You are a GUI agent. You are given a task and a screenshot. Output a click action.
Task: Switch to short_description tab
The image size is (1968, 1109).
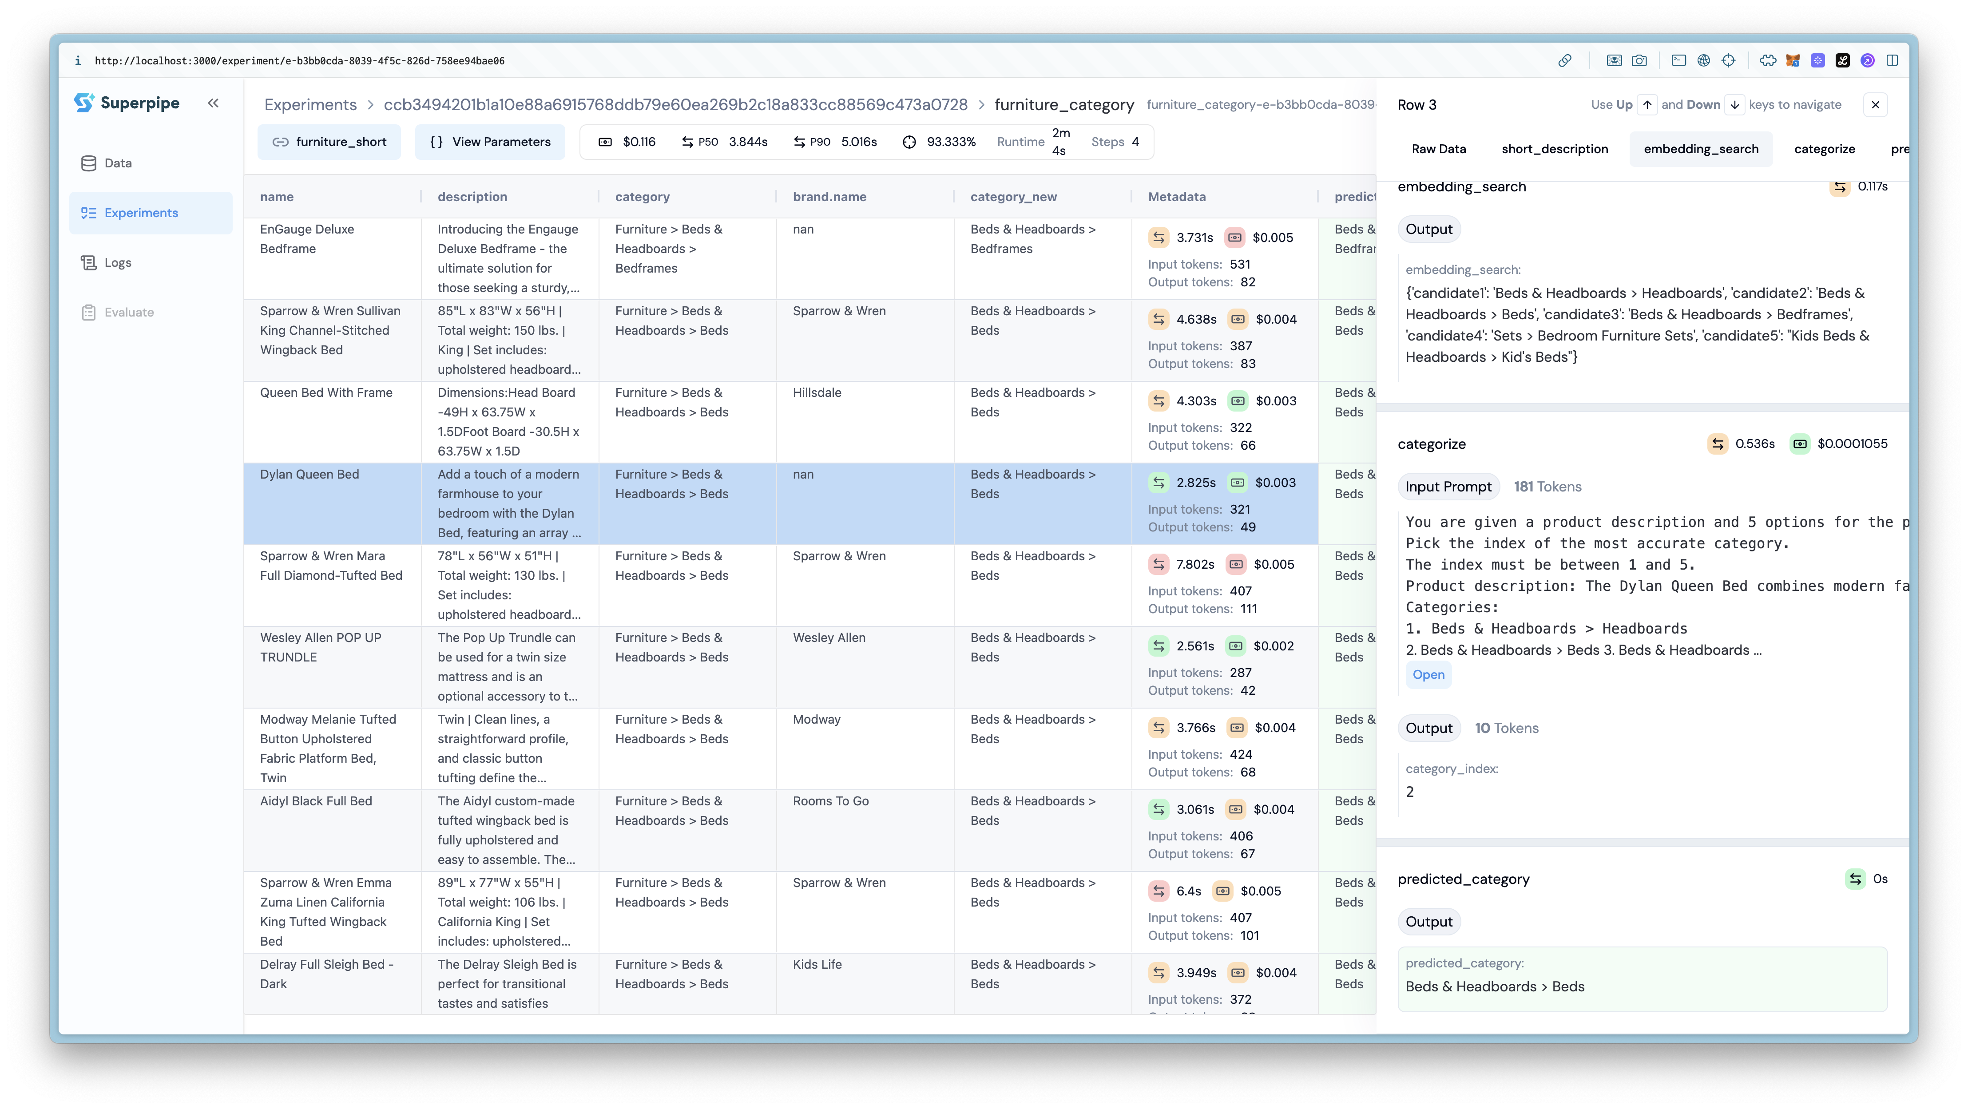point(1555,149)
